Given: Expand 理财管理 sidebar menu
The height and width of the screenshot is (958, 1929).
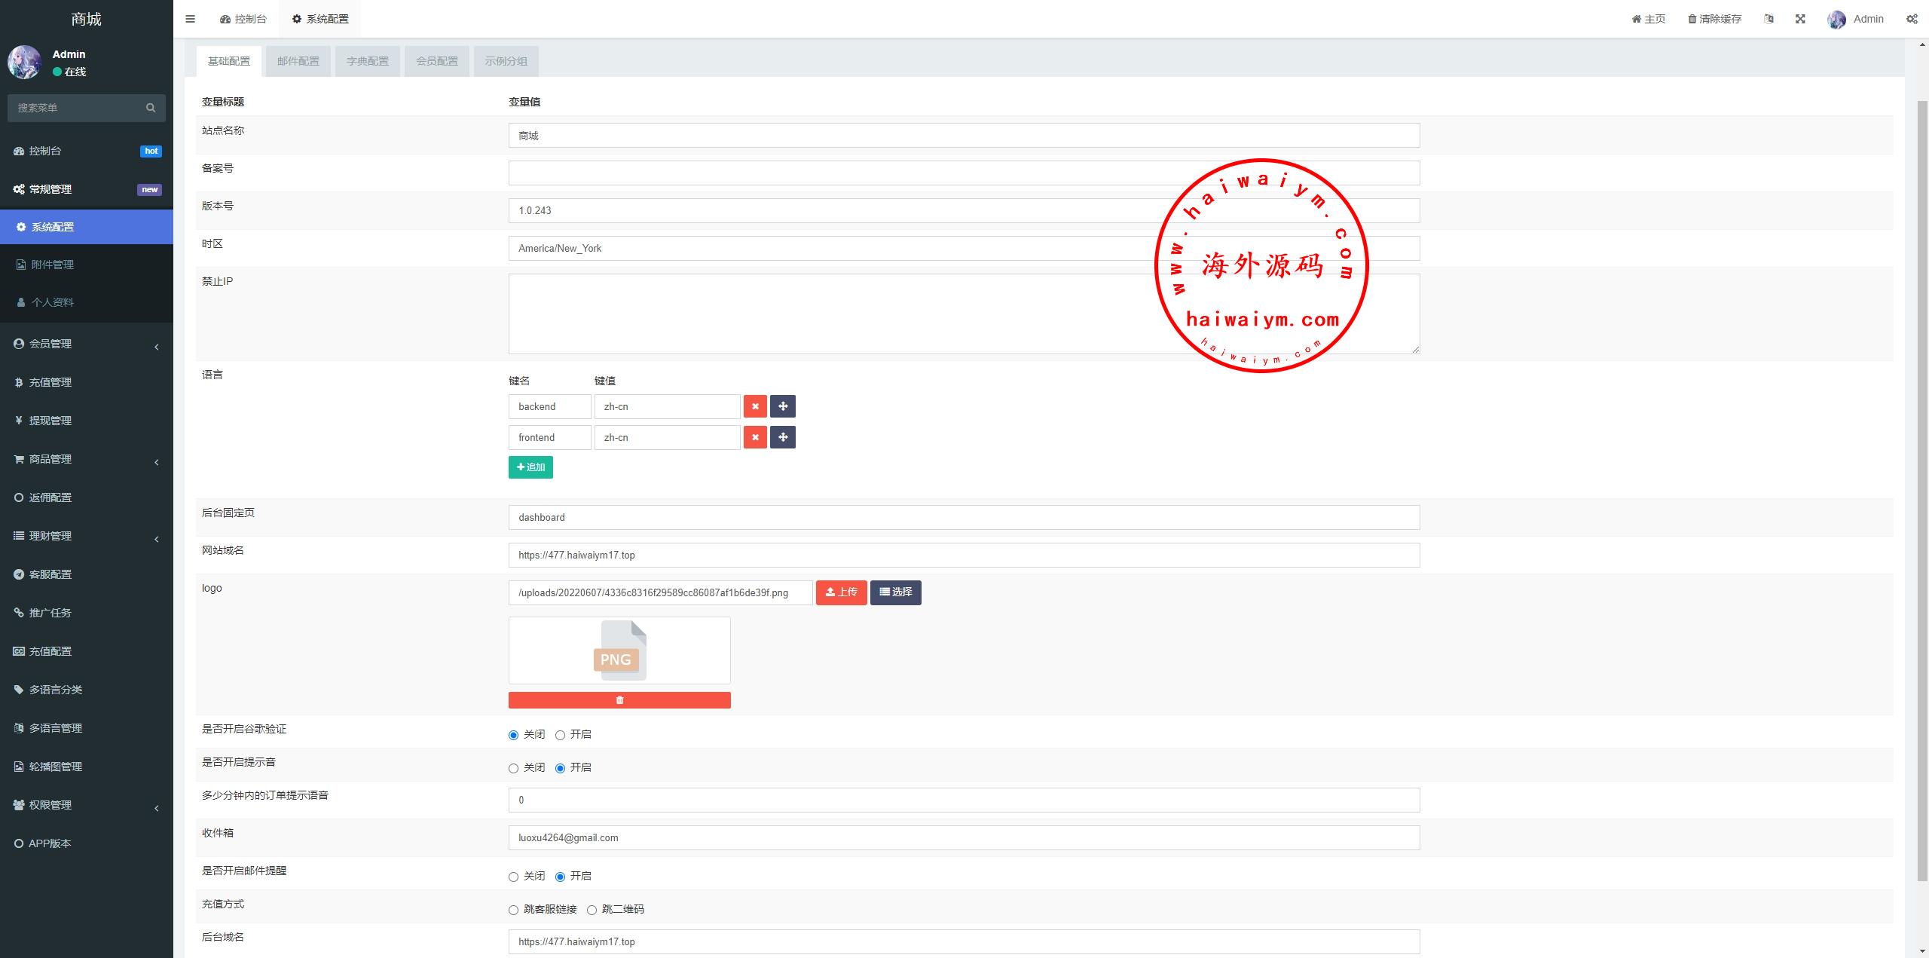Looking at the screenshot, I should pyautogui.click(x=87, y=536).
